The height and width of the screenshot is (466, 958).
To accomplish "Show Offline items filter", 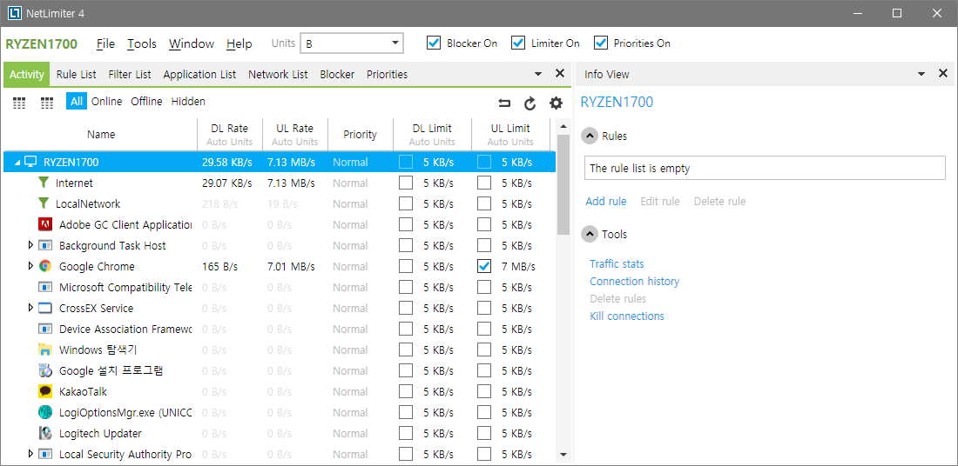I will [x=146, y=101].
